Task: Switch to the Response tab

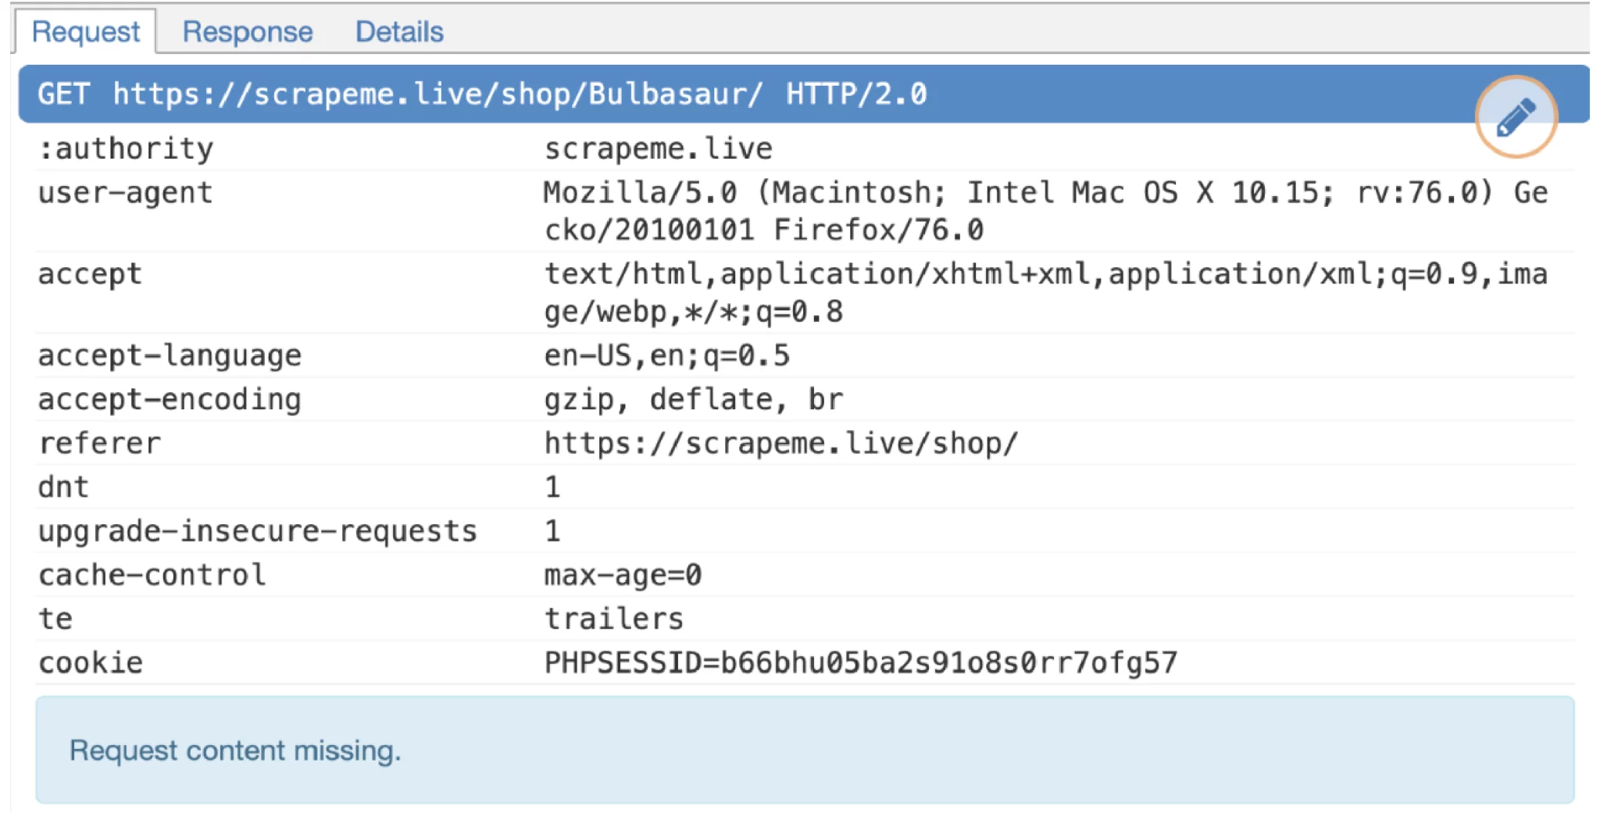Action: pos(247,31)
